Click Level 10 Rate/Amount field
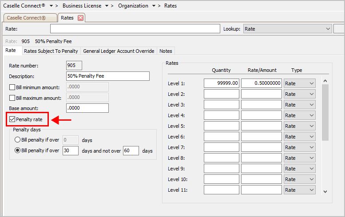Screen dimensions: 345x217 (262, 179)
